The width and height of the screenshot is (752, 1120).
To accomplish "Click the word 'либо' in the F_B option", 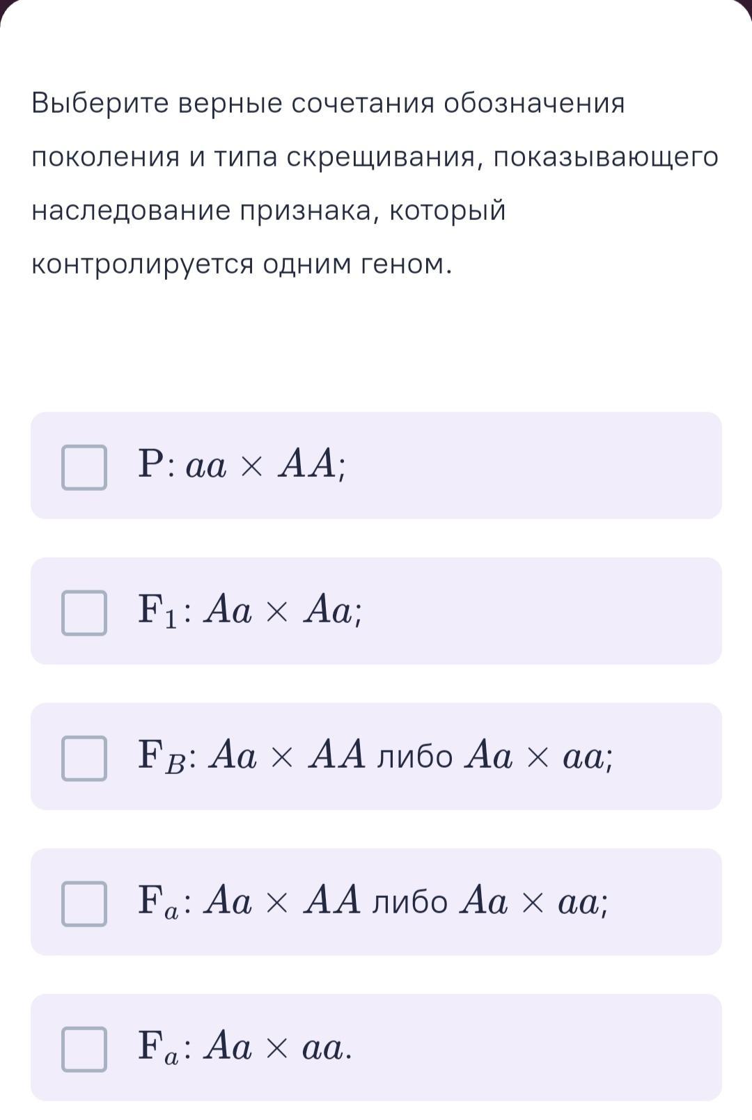I will 415,757.
